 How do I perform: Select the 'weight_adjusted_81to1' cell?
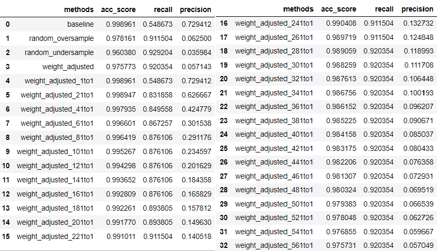[x=57, y=138]
